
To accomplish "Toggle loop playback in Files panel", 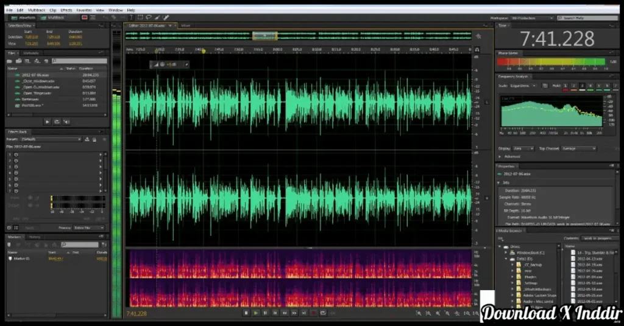I will [x=57, y=122].
